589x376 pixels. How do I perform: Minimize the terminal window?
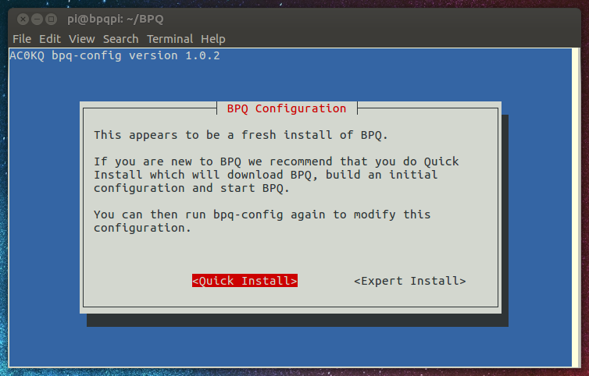pos(37,19)
